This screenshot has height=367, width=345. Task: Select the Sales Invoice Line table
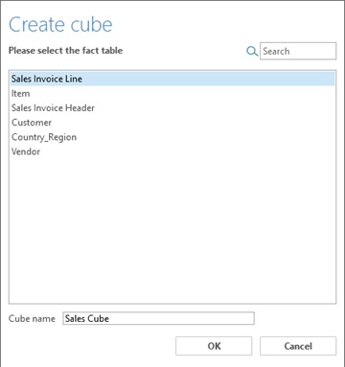tap(172, 79)
